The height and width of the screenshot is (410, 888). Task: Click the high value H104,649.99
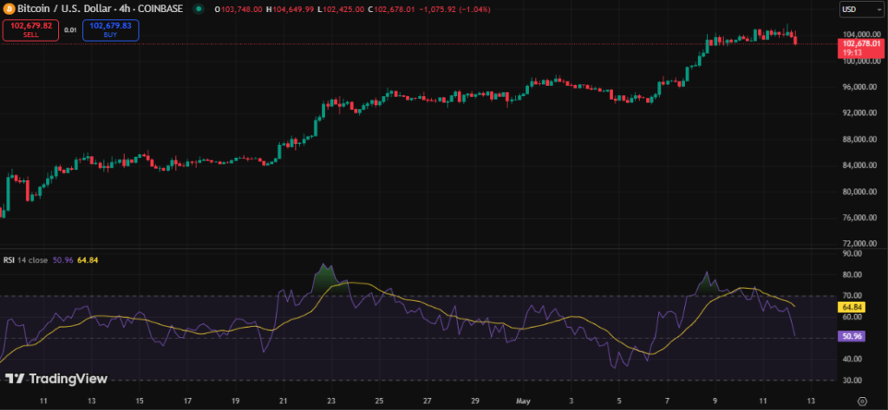coord(290,10)
